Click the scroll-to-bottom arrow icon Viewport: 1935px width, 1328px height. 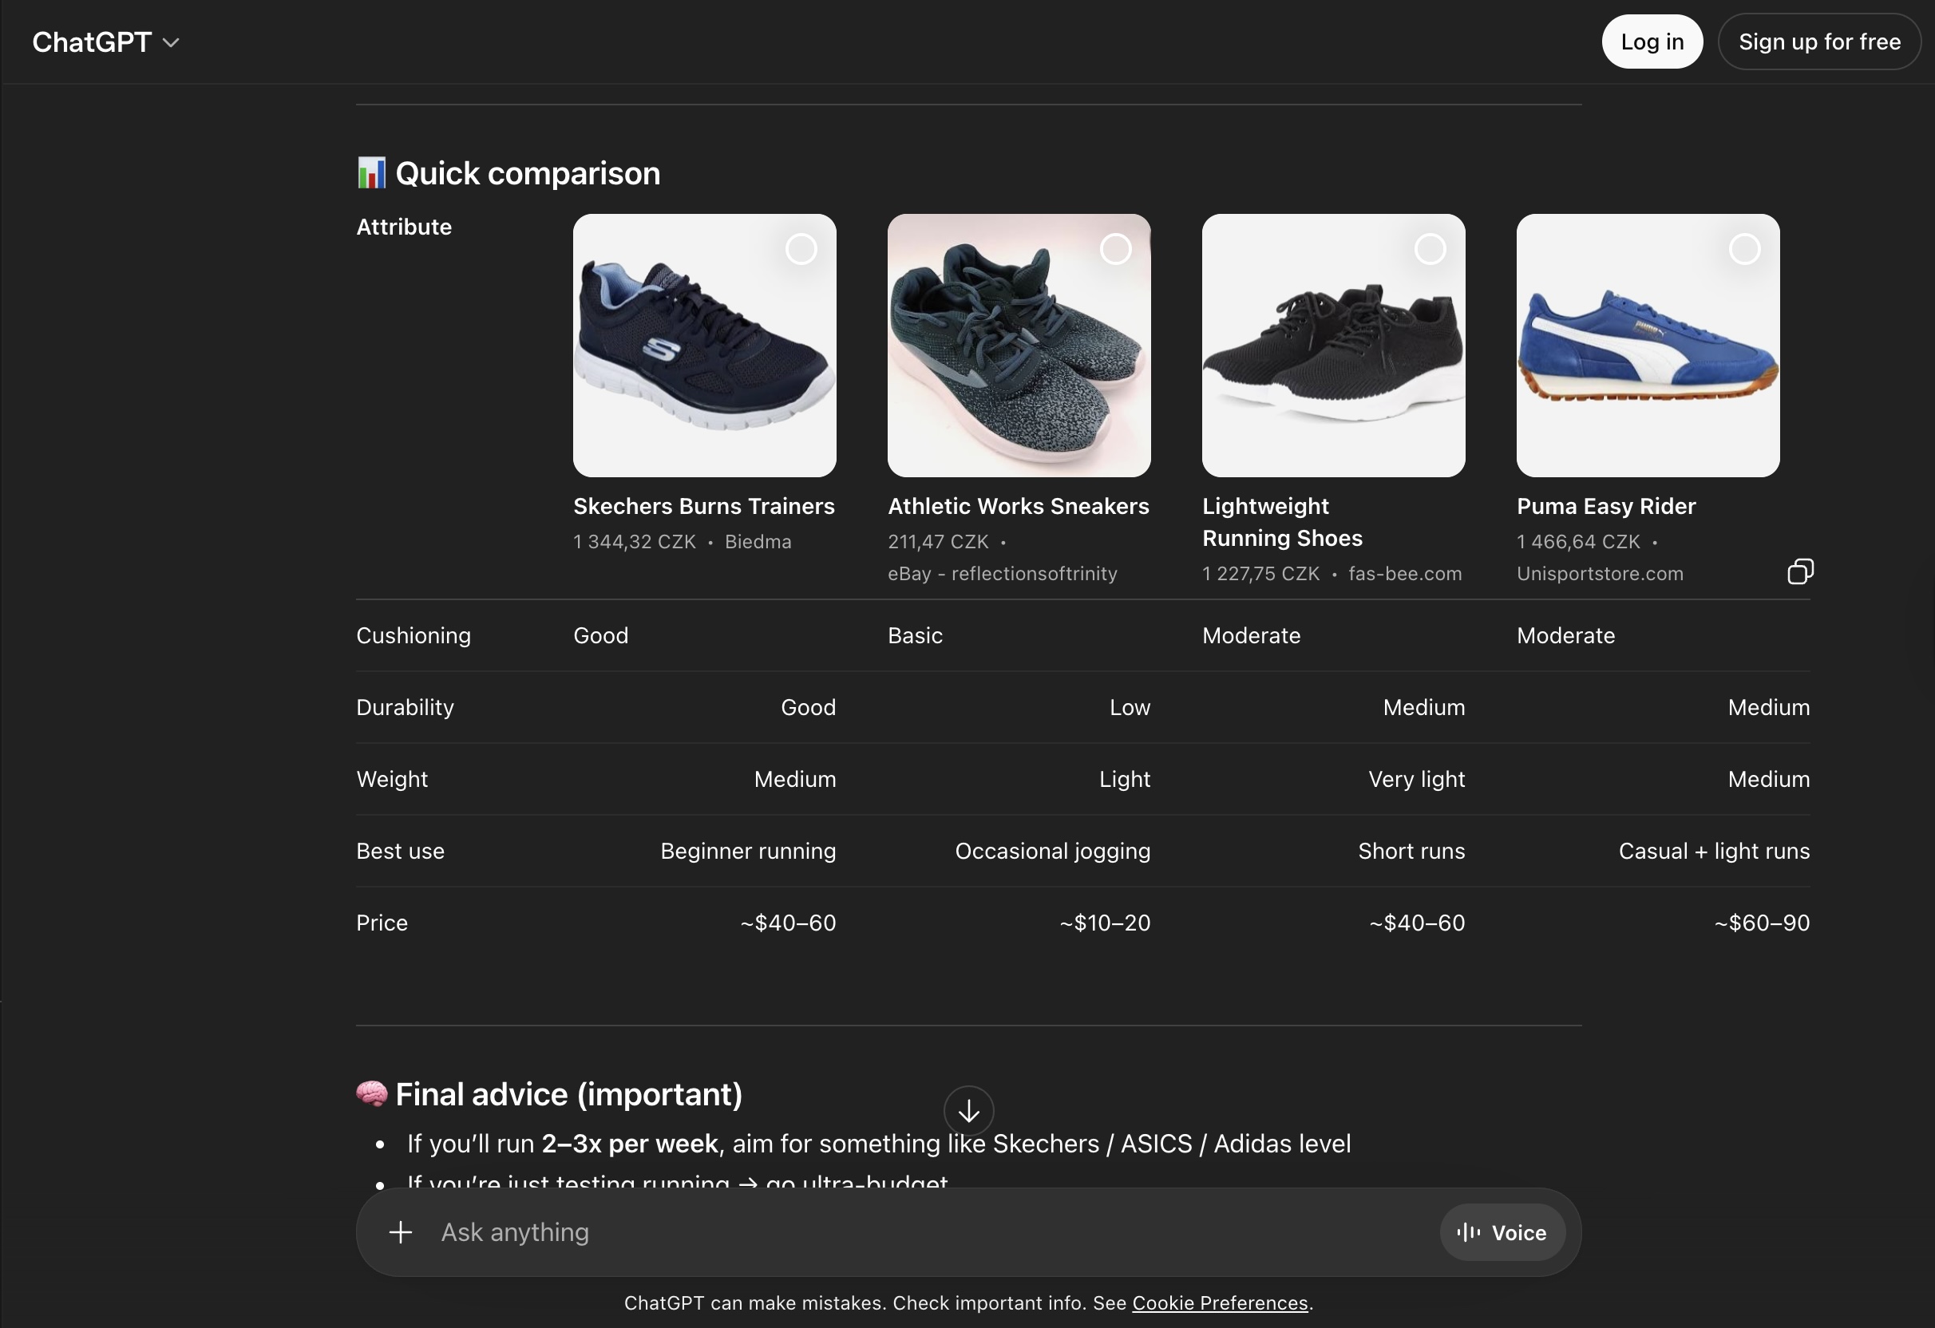coord(968,1110)
